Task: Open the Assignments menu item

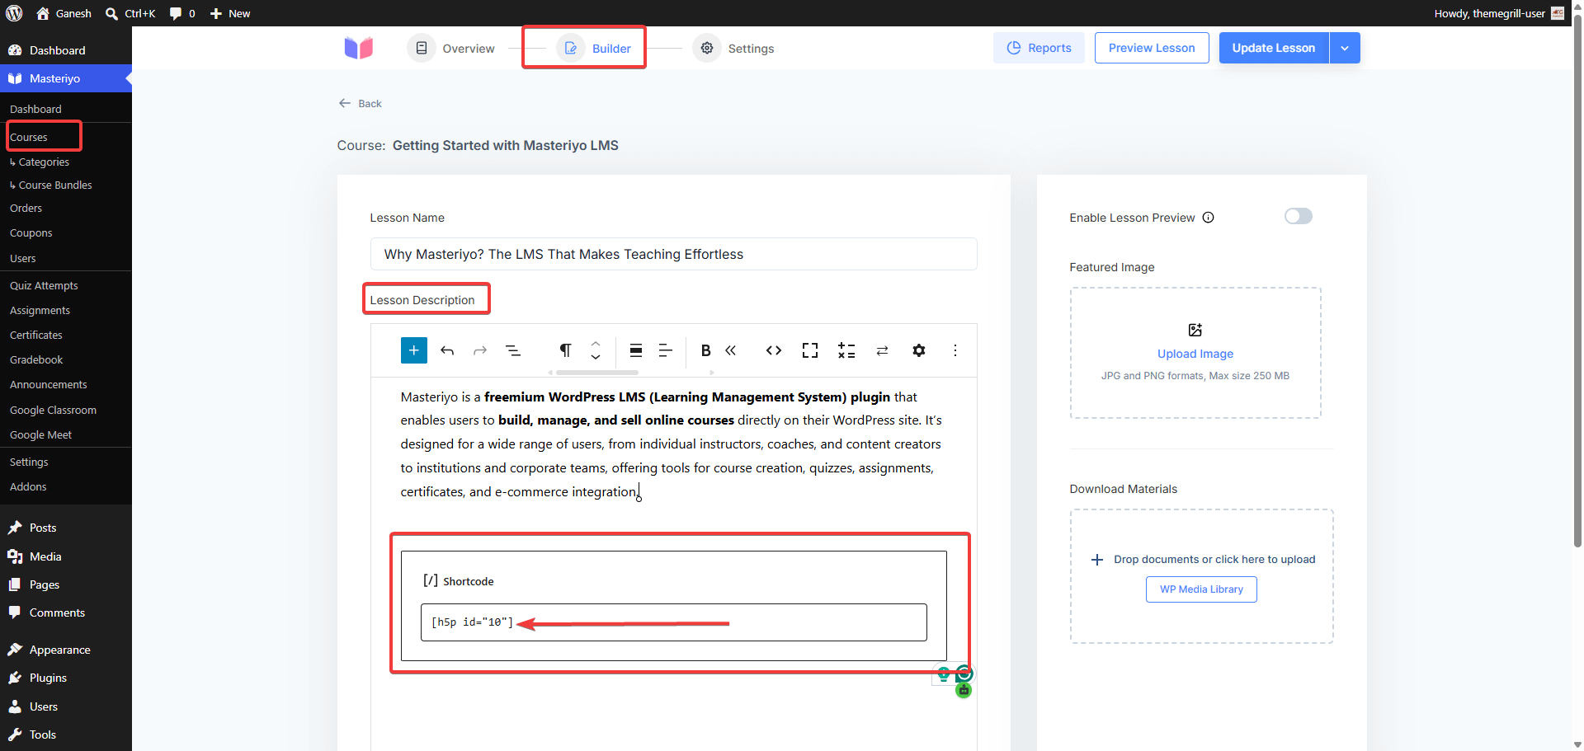Action: coord(40,311)
